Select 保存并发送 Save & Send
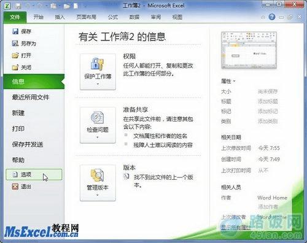Image resolution: width=307 pixels, height=243 pixels. pyautogui.click(x=28, y=144)
